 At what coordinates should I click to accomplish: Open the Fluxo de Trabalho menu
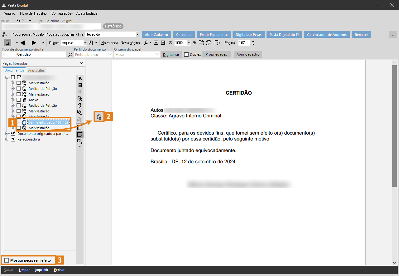(33, 13)
